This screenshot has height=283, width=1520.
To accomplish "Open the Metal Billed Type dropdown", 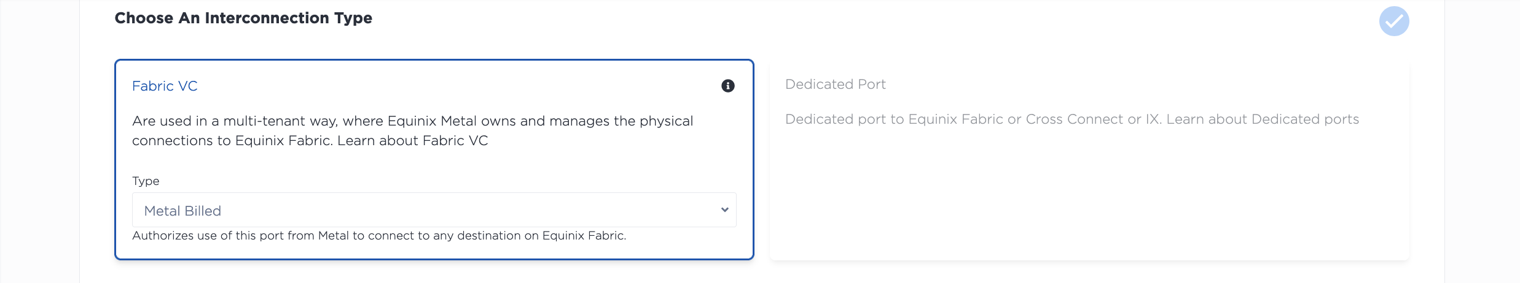I will (x=434, y=210).
